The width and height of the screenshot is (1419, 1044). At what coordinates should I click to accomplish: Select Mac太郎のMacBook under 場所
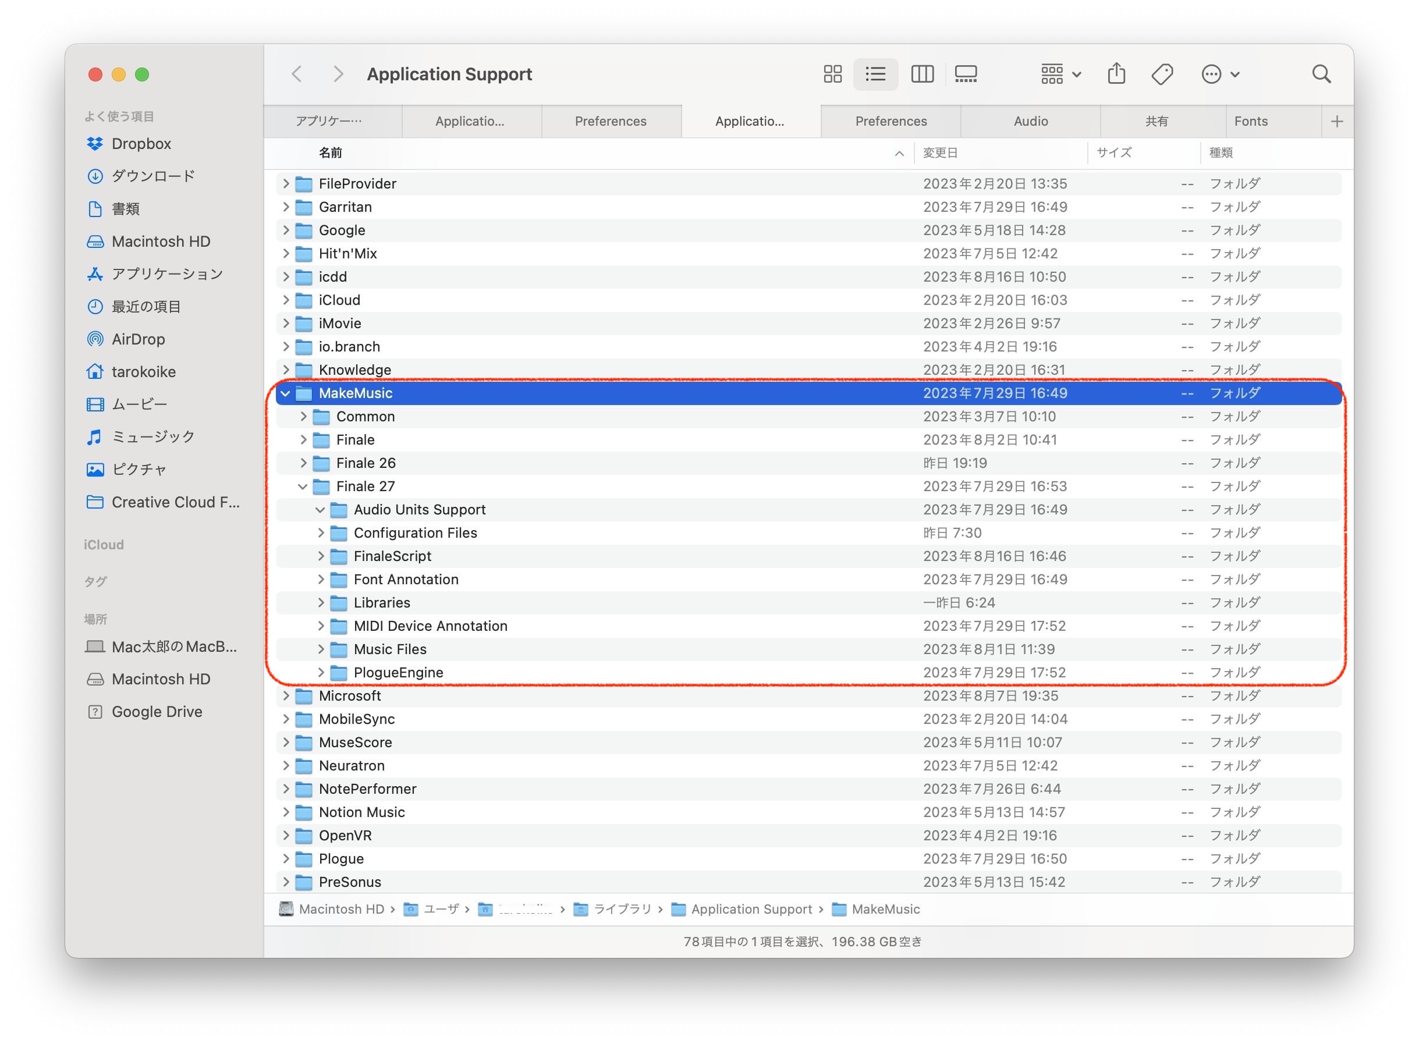point(174,647)
